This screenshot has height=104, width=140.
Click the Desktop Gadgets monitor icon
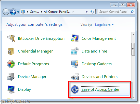[75, 64]
